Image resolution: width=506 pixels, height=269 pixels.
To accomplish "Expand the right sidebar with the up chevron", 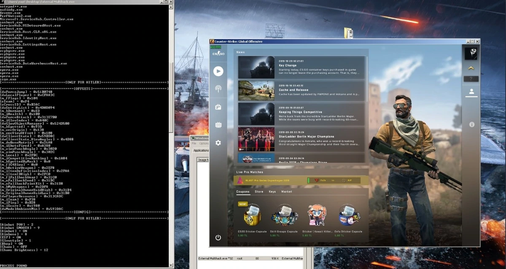I will tap(471, 68).
